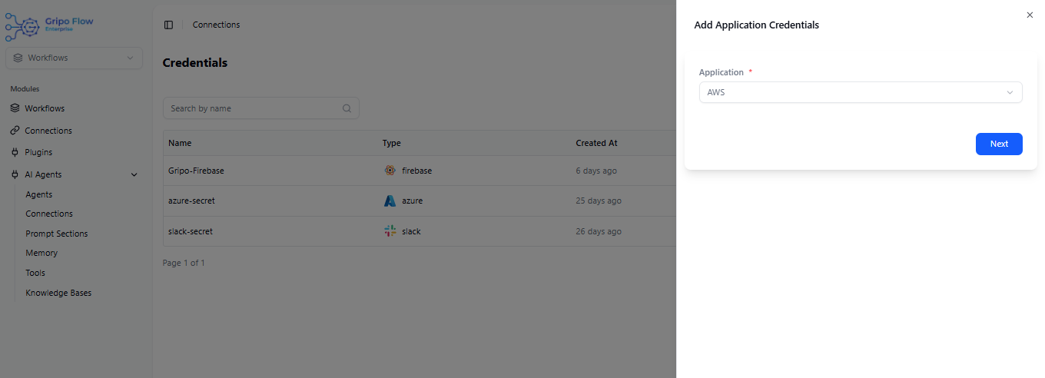Click the Plugins plug icon in sidebar
1045x378 pixels.
[15, 152]
